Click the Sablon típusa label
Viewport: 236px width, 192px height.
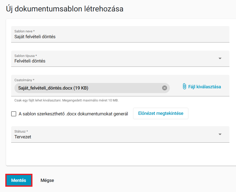(26, 56)
